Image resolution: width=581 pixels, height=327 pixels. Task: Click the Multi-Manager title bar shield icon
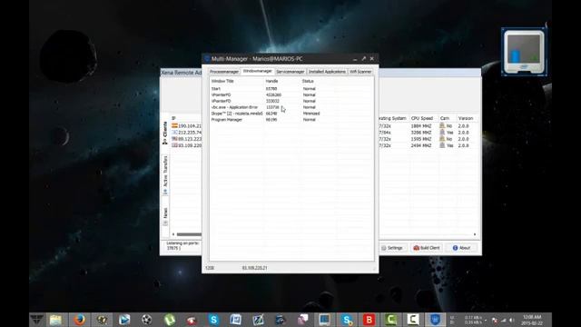207,58
